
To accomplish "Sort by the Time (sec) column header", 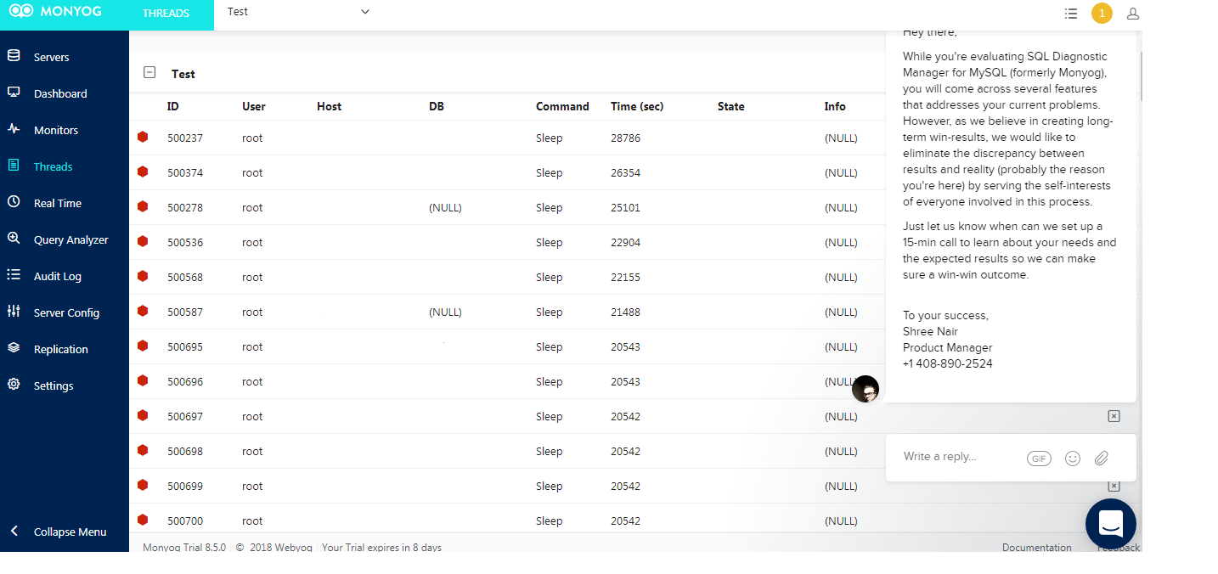I will (637, 106).
